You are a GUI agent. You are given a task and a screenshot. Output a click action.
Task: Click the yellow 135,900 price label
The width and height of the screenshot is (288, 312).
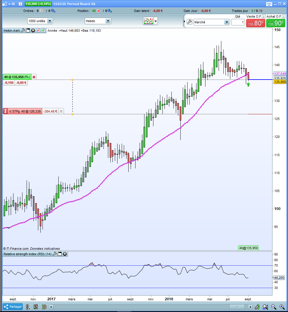[280, 82]
